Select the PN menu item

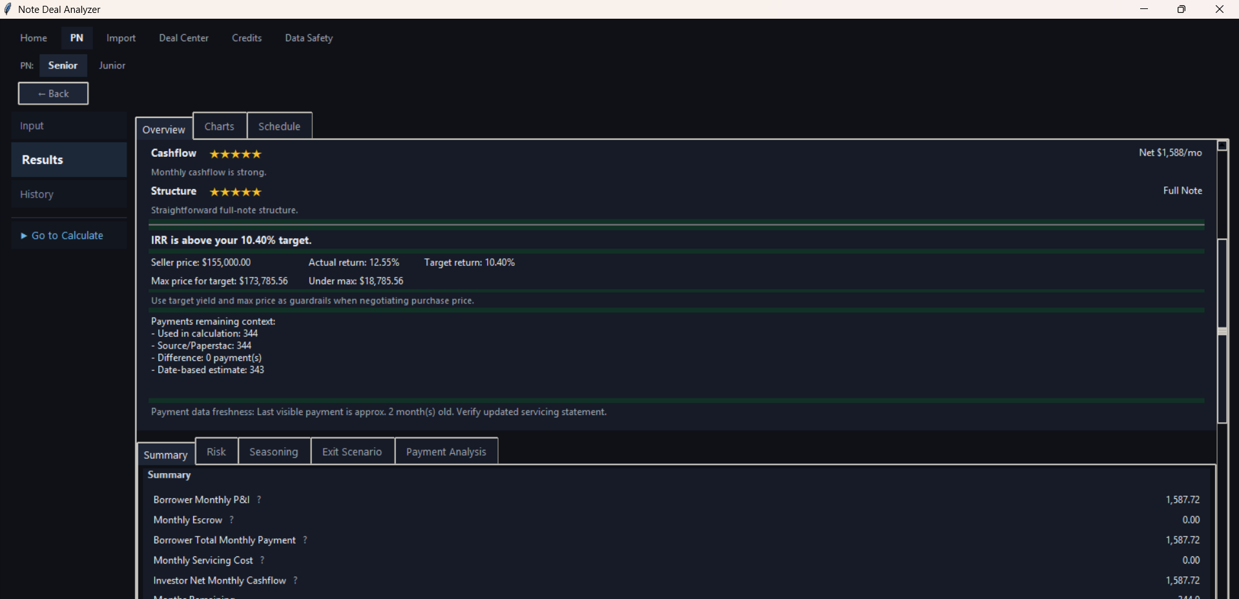(77, 38)
